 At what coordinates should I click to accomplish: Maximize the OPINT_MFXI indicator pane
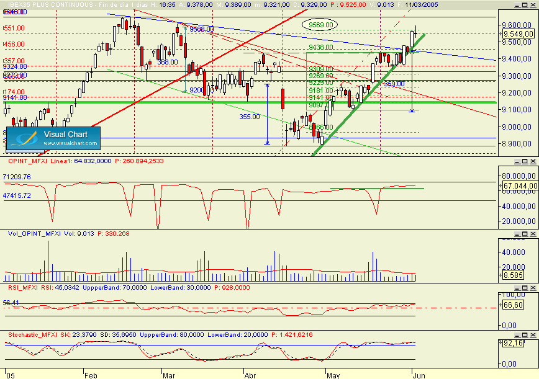pyautogui.click(x=525, y=161)
